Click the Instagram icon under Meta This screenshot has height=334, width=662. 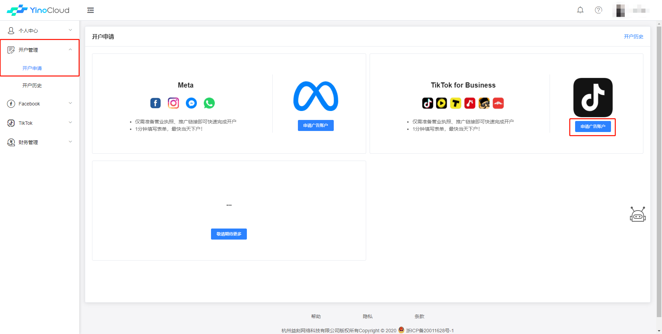[x=173, y=103]
